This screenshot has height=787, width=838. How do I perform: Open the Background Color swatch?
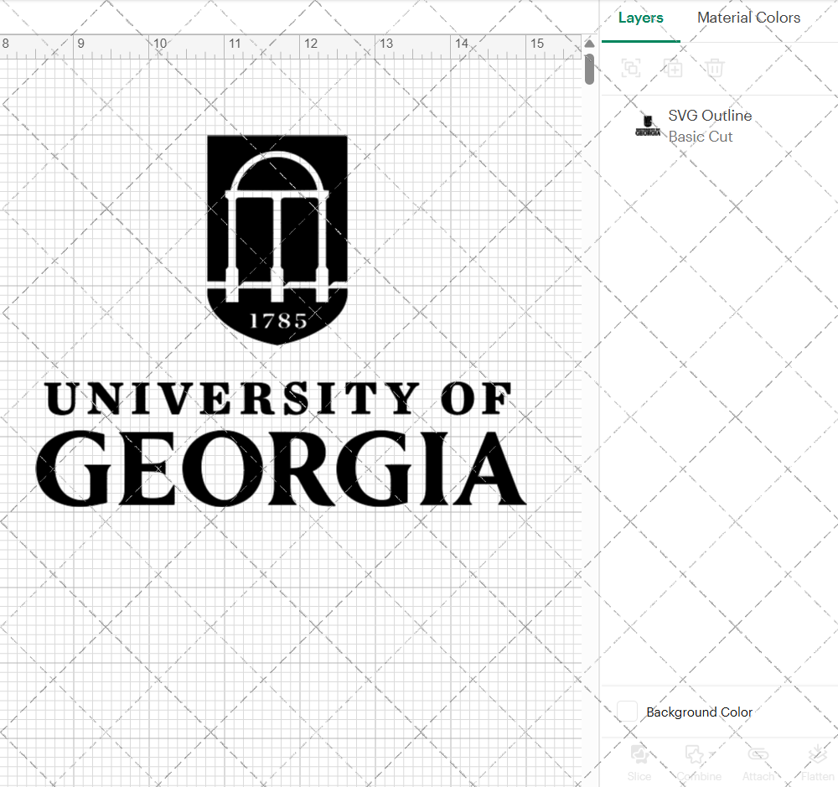coord(627,712)
